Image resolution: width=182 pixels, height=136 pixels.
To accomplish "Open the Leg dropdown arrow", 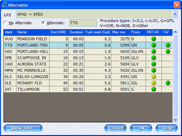I will (175, 14).
